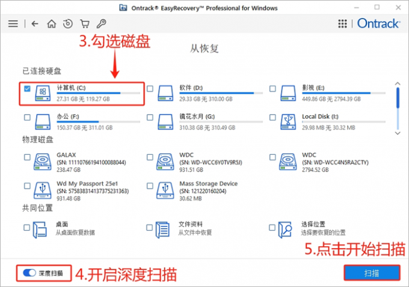The width and height of the screenshot is (409, 287).
Task: Check the Mass Storage Device checkbox
Action: click(150, 186)
